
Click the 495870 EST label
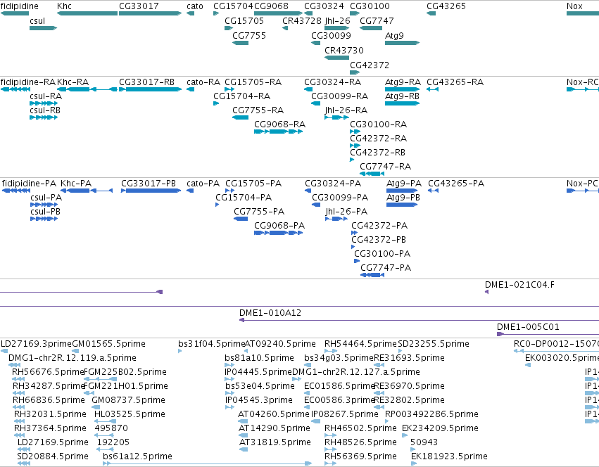[x=111, y=428]
